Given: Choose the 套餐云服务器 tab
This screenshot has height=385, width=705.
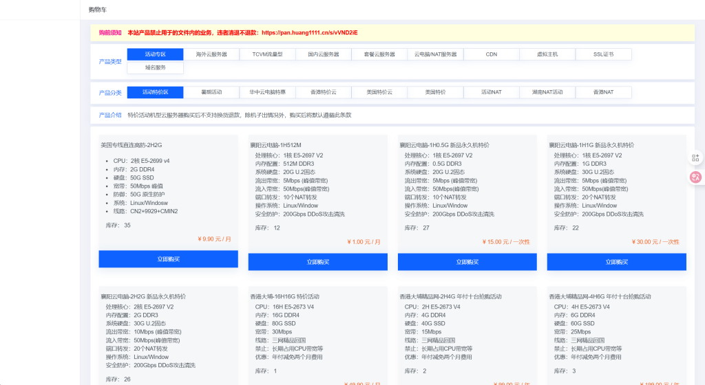Looking at the screenshot, I should (379, 54).
